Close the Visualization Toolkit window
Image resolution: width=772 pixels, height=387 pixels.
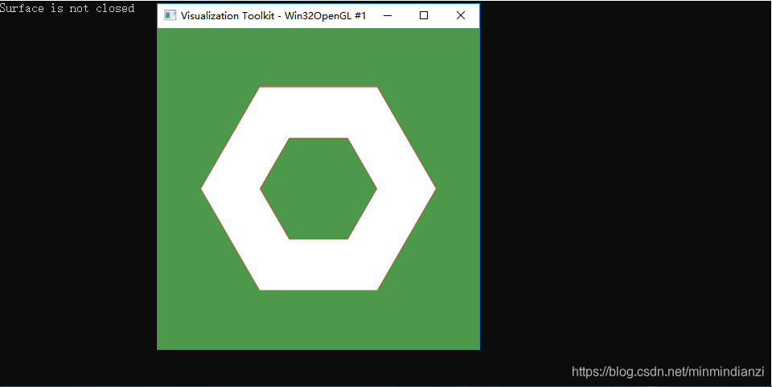[x=460, y=15]
